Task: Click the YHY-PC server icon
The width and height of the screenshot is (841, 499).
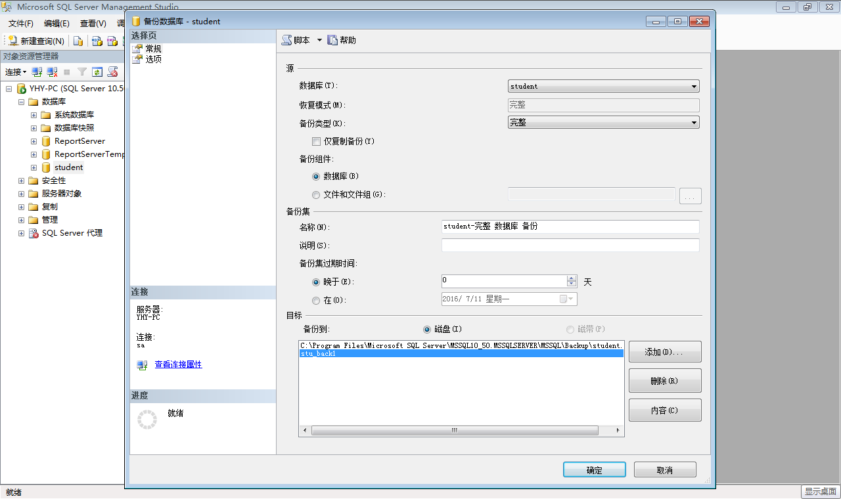Action: click(21, 89)
